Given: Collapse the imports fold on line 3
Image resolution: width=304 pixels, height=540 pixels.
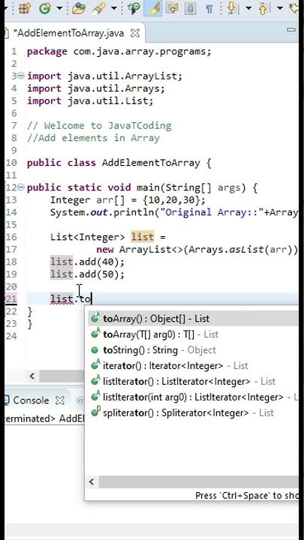Looking at the screenshot, I should tap(21, 76).
